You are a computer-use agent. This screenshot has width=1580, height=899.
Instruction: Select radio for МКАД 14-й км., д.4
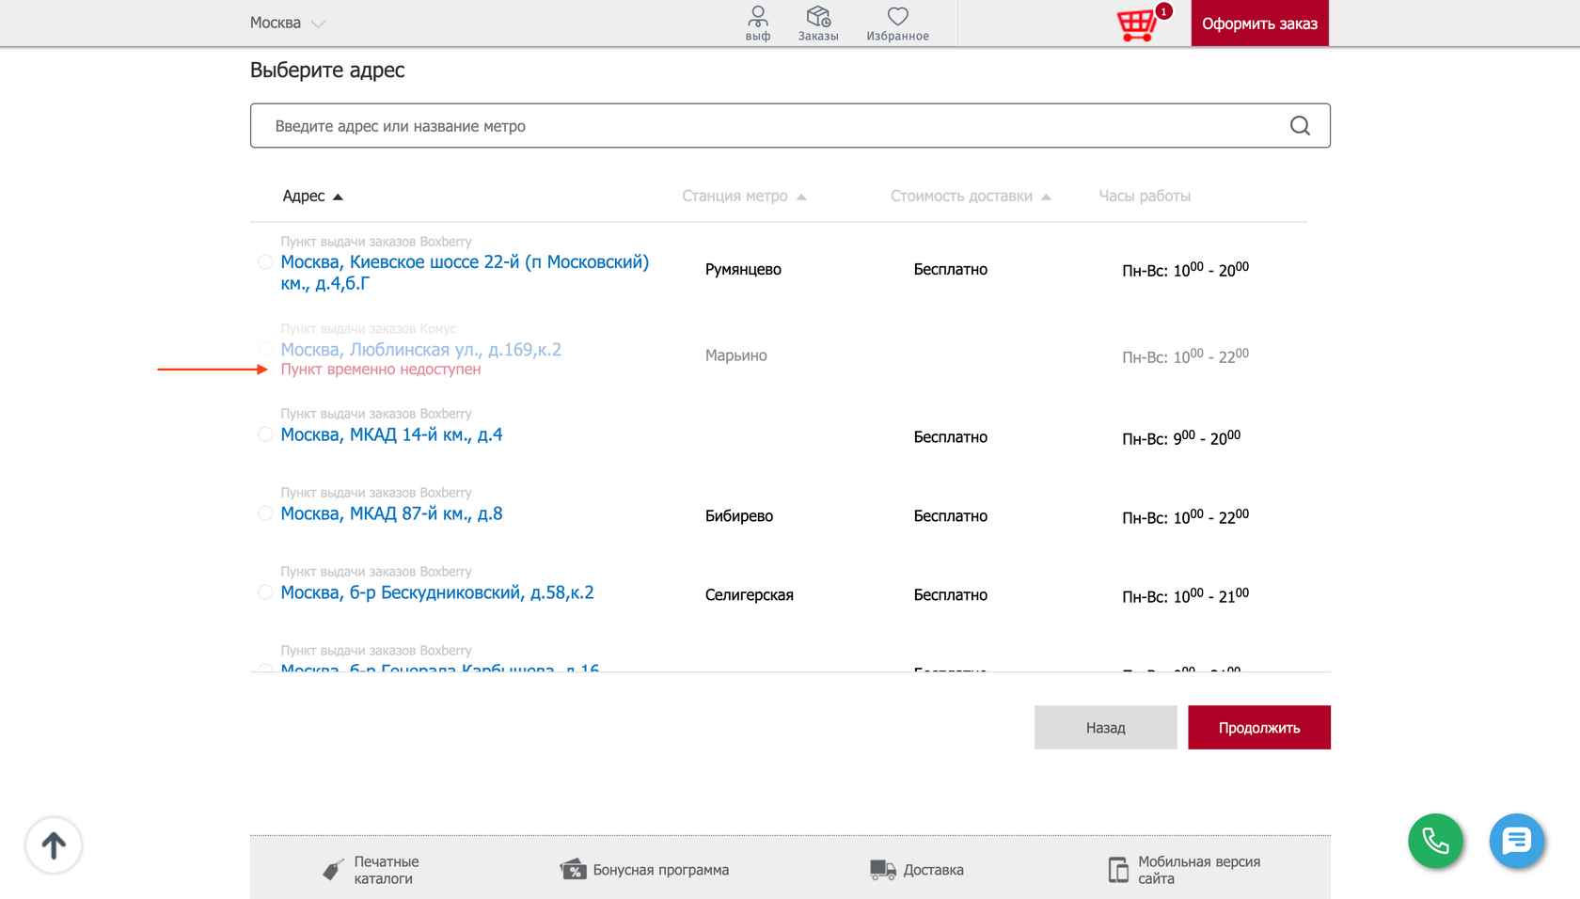tap(265, 434)
